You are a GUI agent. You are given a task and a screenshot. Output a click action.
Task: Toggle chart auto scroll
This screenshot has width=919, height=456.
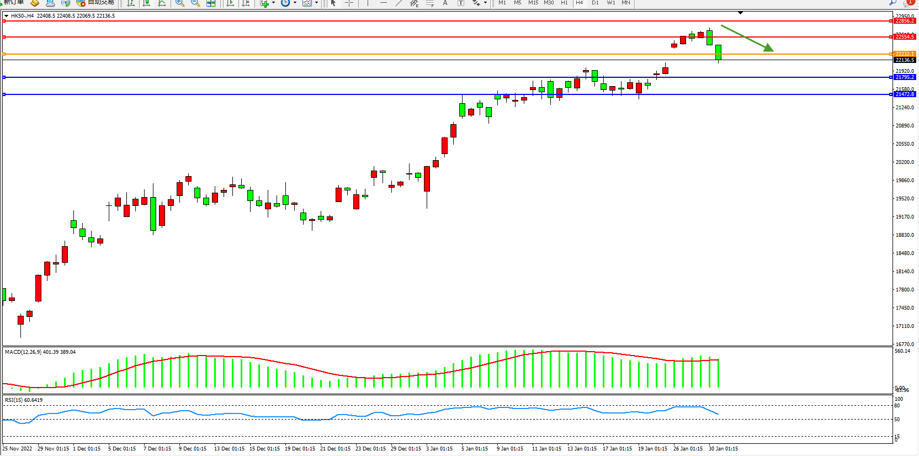[x=230, y=3]
